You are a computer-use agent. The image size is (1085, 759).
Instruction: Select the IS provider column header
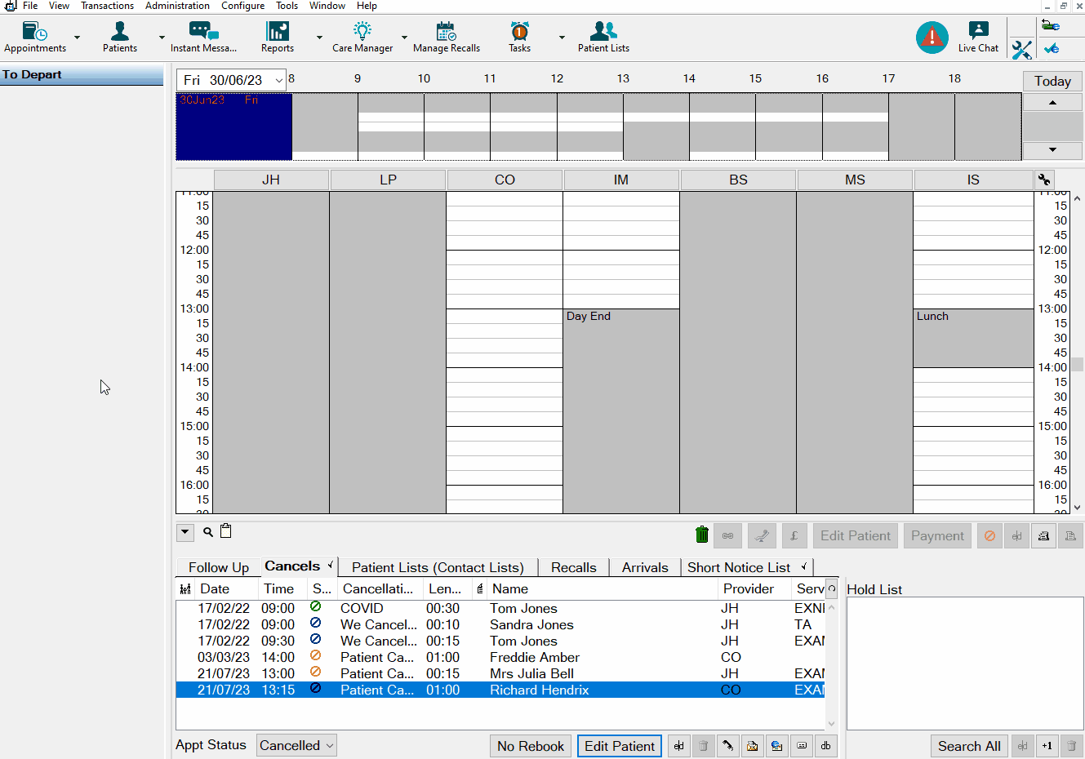point(973,180)
